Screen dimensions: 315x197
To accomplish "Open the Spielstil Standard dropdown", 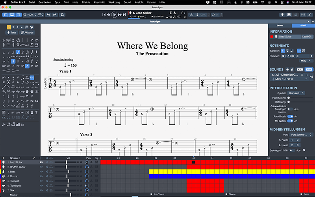I will (296, 93).
